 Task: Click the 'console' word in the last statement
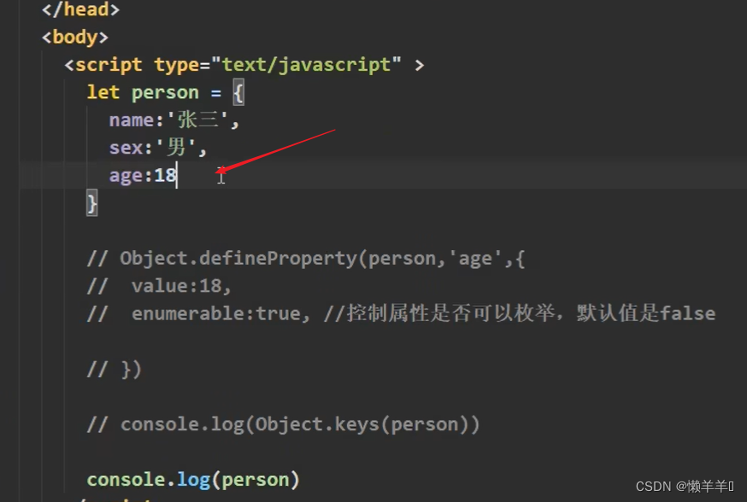pos(126,480)
